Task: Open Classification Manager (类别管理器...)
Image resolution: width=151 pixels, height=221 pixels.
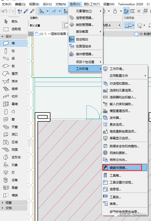Action: 85,25
